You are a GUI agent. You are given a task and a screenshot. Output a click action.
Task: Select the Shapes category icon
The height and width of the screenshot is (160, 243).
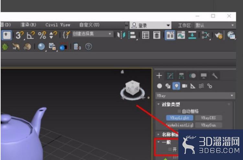tap(168, 86)
